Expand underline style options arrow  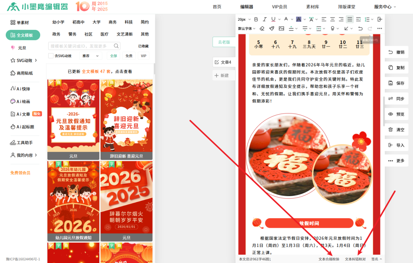280,19
